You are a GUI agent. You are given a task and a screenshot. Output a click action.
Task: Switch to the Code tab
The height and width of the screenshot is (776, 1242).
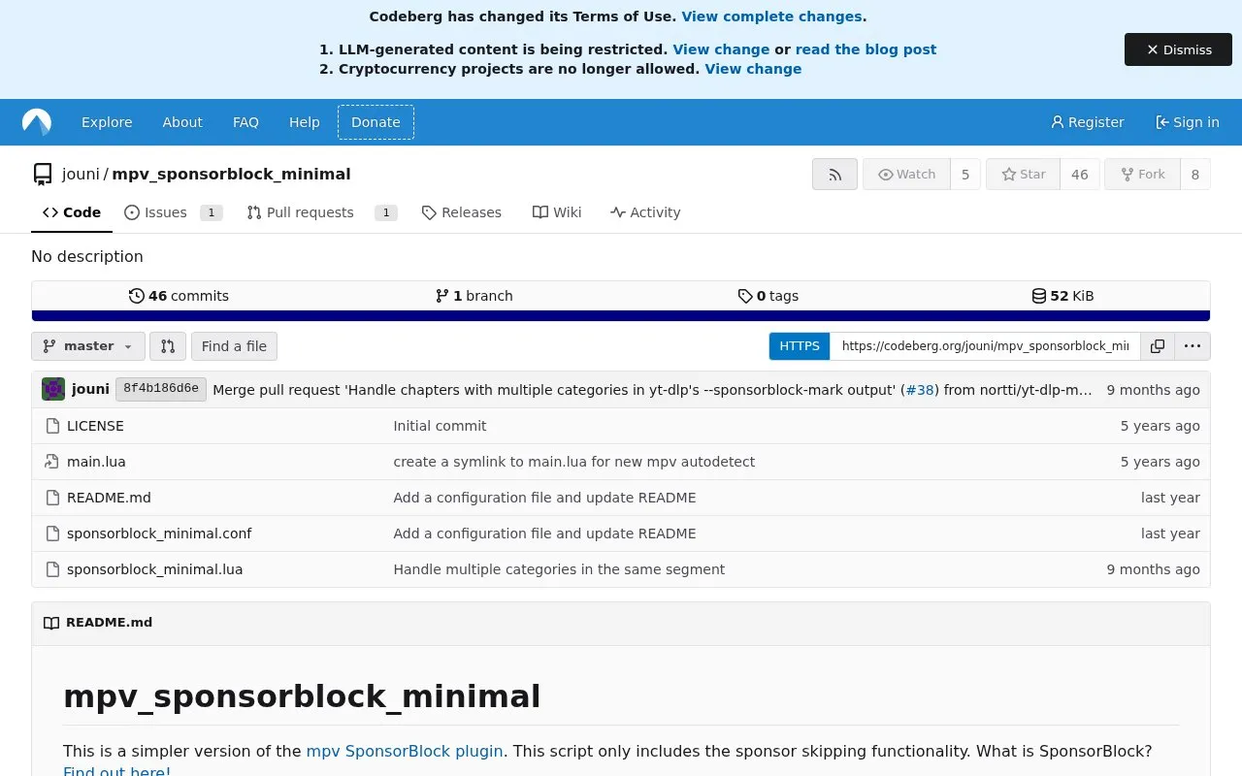pos(72,212)
